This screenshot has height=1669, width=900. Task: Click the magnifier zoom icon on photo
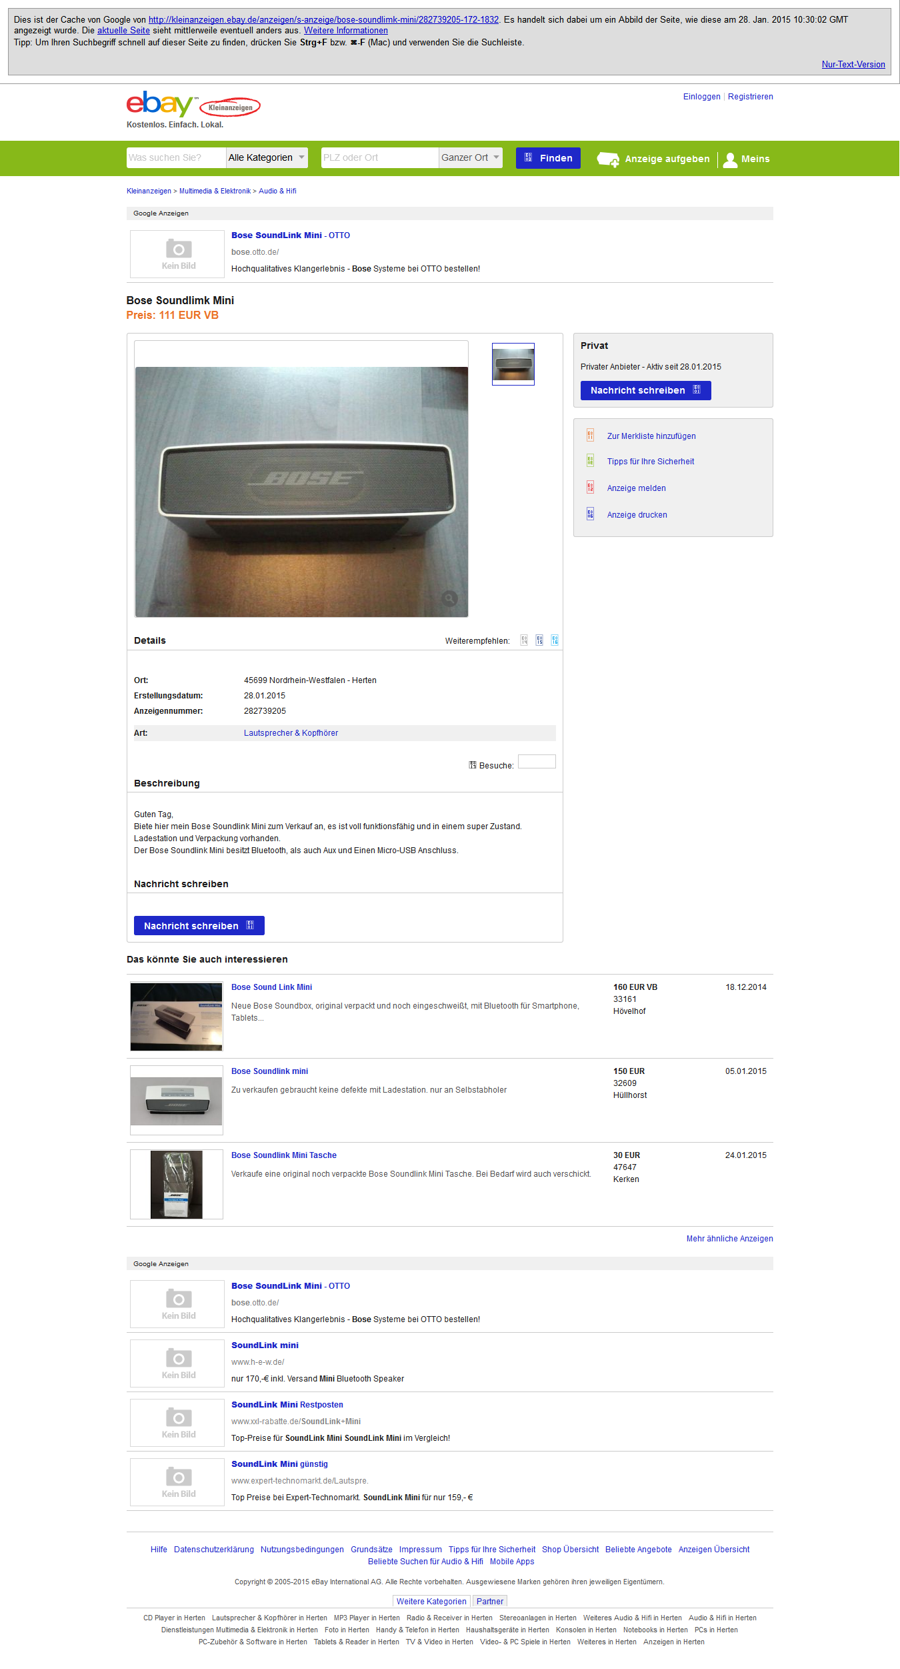(x=450, y=598)
